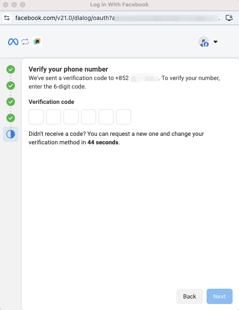Click the sync arrows icon beside Meta logo
This screenshot has width=239, height=310.
point(25,42)
